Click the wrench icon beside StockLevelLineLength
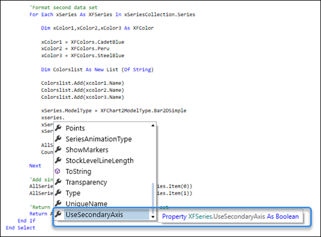Screen dimensions: 321x237 58,160
